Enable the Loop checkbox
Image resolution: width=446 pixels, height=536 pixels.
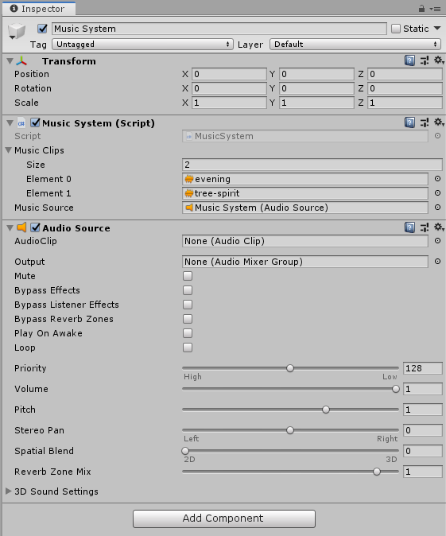tap(188, 348)
